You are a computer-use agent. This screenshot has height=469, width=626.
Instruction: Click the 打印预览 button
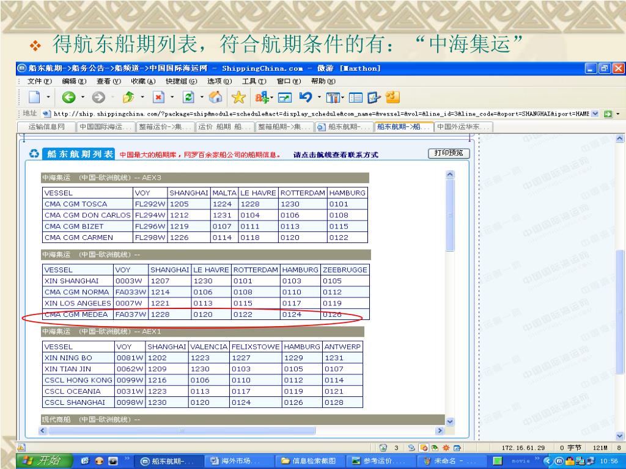449,153
